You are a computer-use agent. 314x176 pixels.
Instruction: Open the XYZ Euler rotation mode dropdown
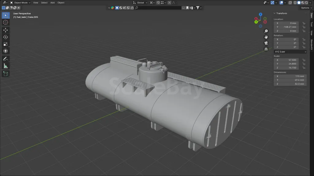pyautogui.click(x=290, y=52)
